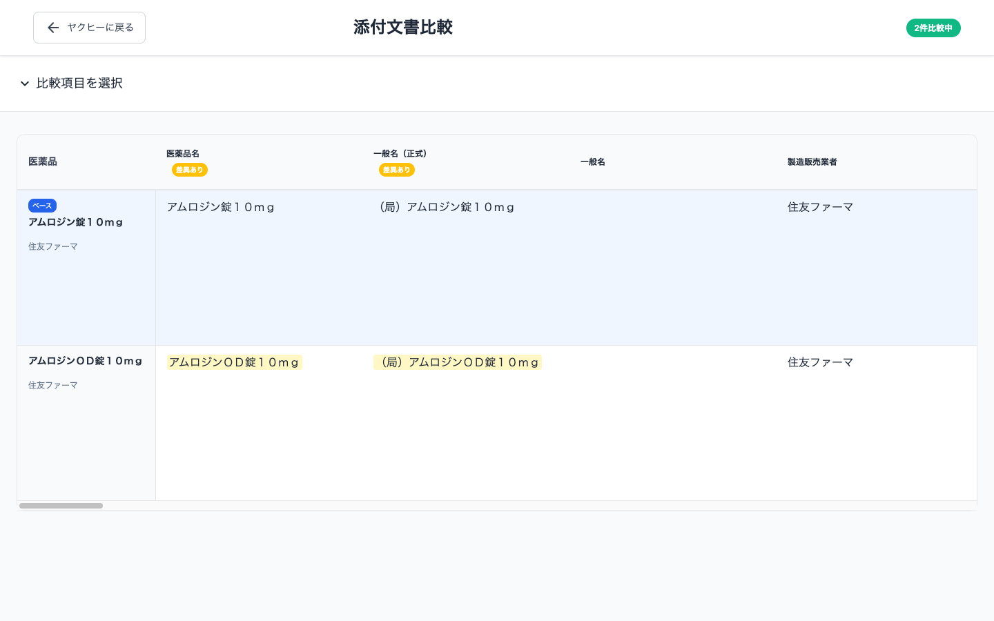Click the chevron beside 比較項目を選択
Image resolution: width=994 pixels, height=621 pixels.
(x=25, y=83)
